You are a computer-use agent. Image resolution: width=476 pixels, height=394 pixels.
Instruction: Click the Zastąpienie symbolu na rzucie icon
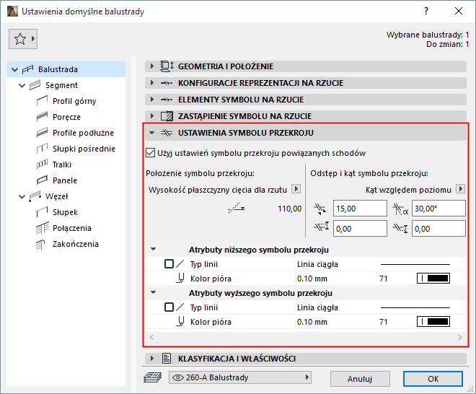tap(167, 116)
